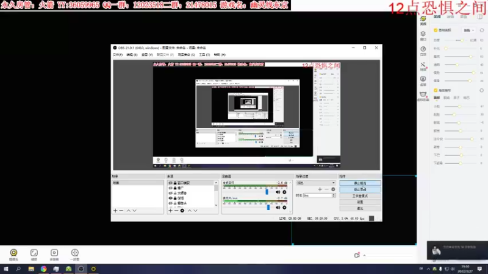
Task: Move the scene down in OBS list
Action: pyautogui.click(x=134, y=211)
